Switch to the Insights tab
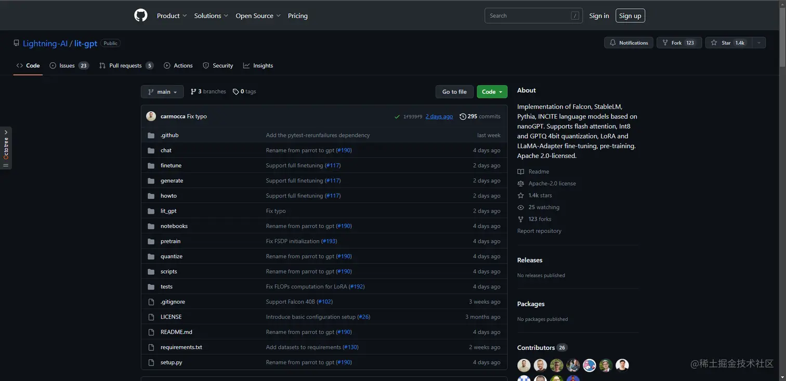 click(x=258, y=65)
